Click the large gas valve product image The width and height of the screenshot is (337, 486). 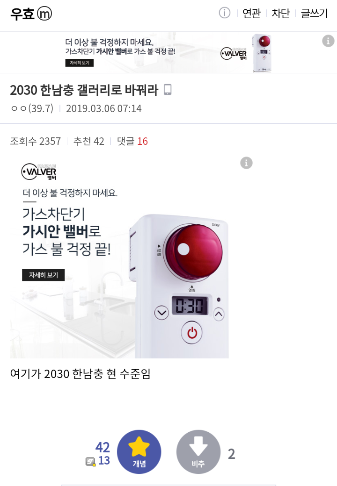pyautogui.click(x=182, y=286)
